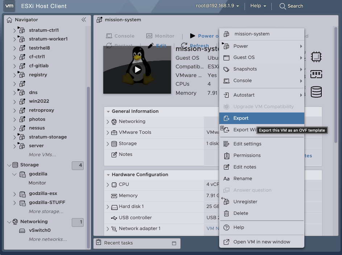Click the storage disk resource icon
Viewport: 342px width, 255px height.
coord(316,92)
